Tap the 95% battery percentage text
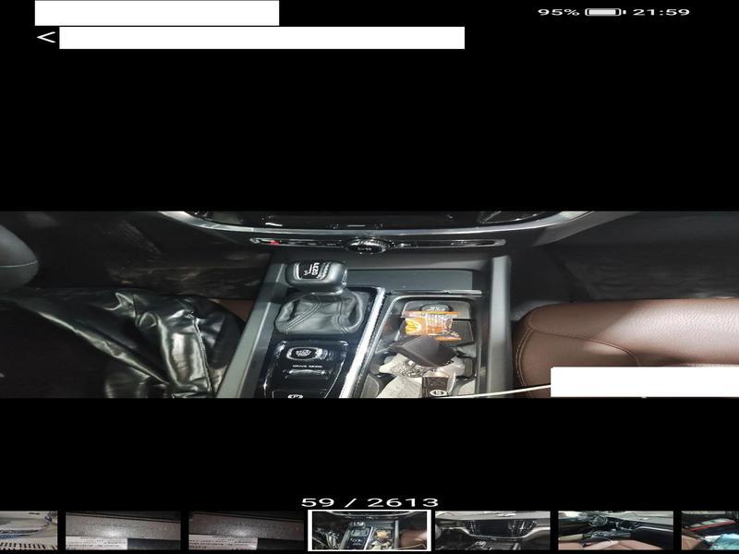 [559, 12]
